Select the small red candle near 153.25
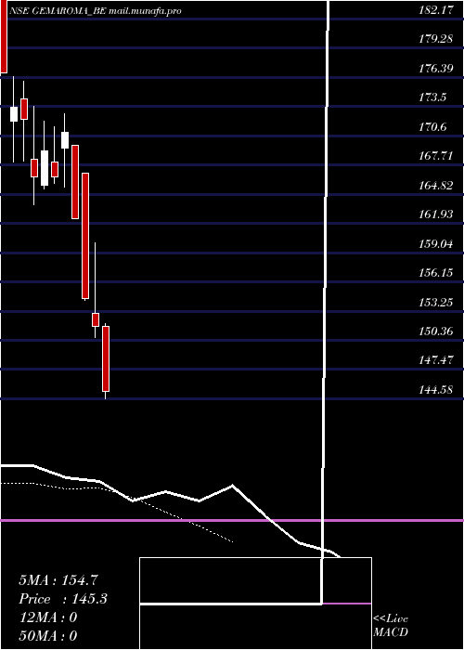Screen dimensions: 464x650 click(96, 319)
